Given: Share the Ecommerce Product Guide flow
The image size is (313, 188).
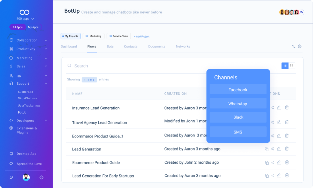Looking at the screenshot, I should coord(272,162).
